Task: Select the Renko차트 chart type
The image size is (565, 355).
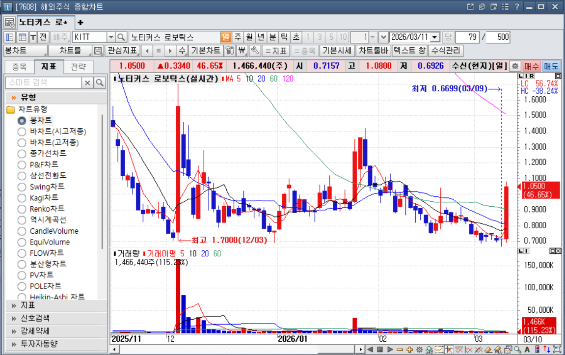Action: point(22,209)
